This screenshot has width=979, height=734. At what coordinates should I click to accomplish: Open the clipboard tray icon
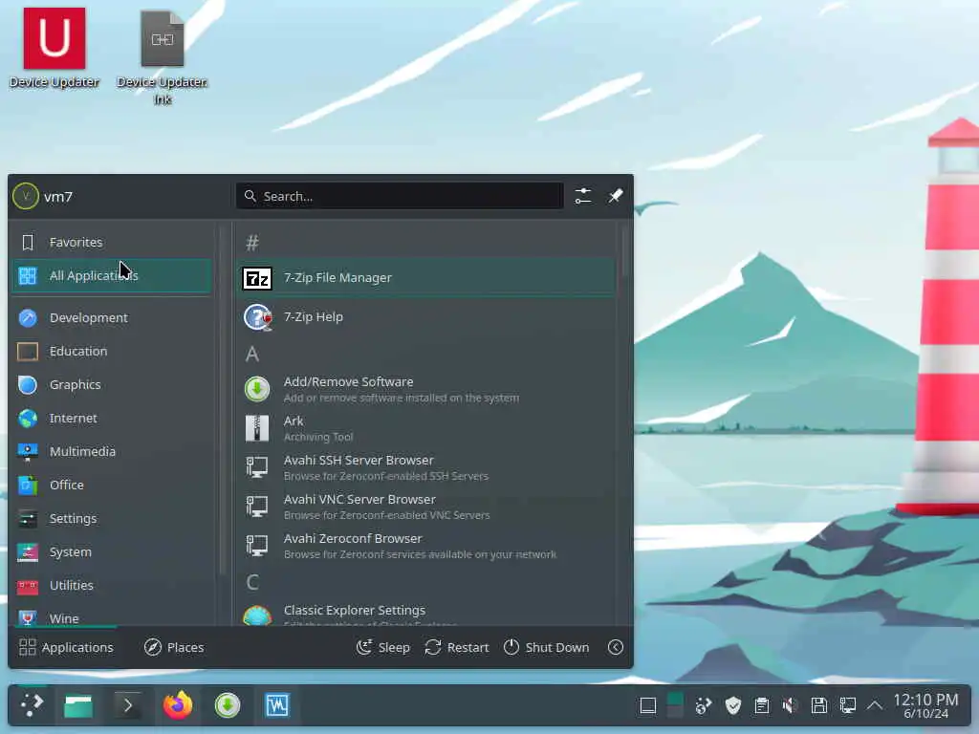[762, 706]
